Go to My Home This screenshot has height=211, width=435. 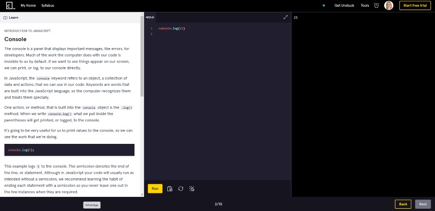coord(28,6)
